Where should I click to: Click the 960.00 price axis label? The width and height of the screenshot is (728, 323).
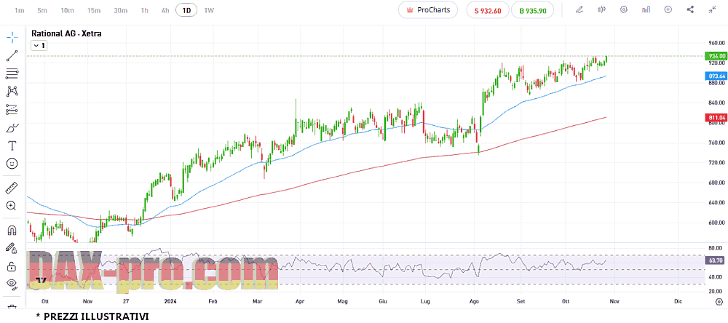pyautogui.click(x=717, y=43)
